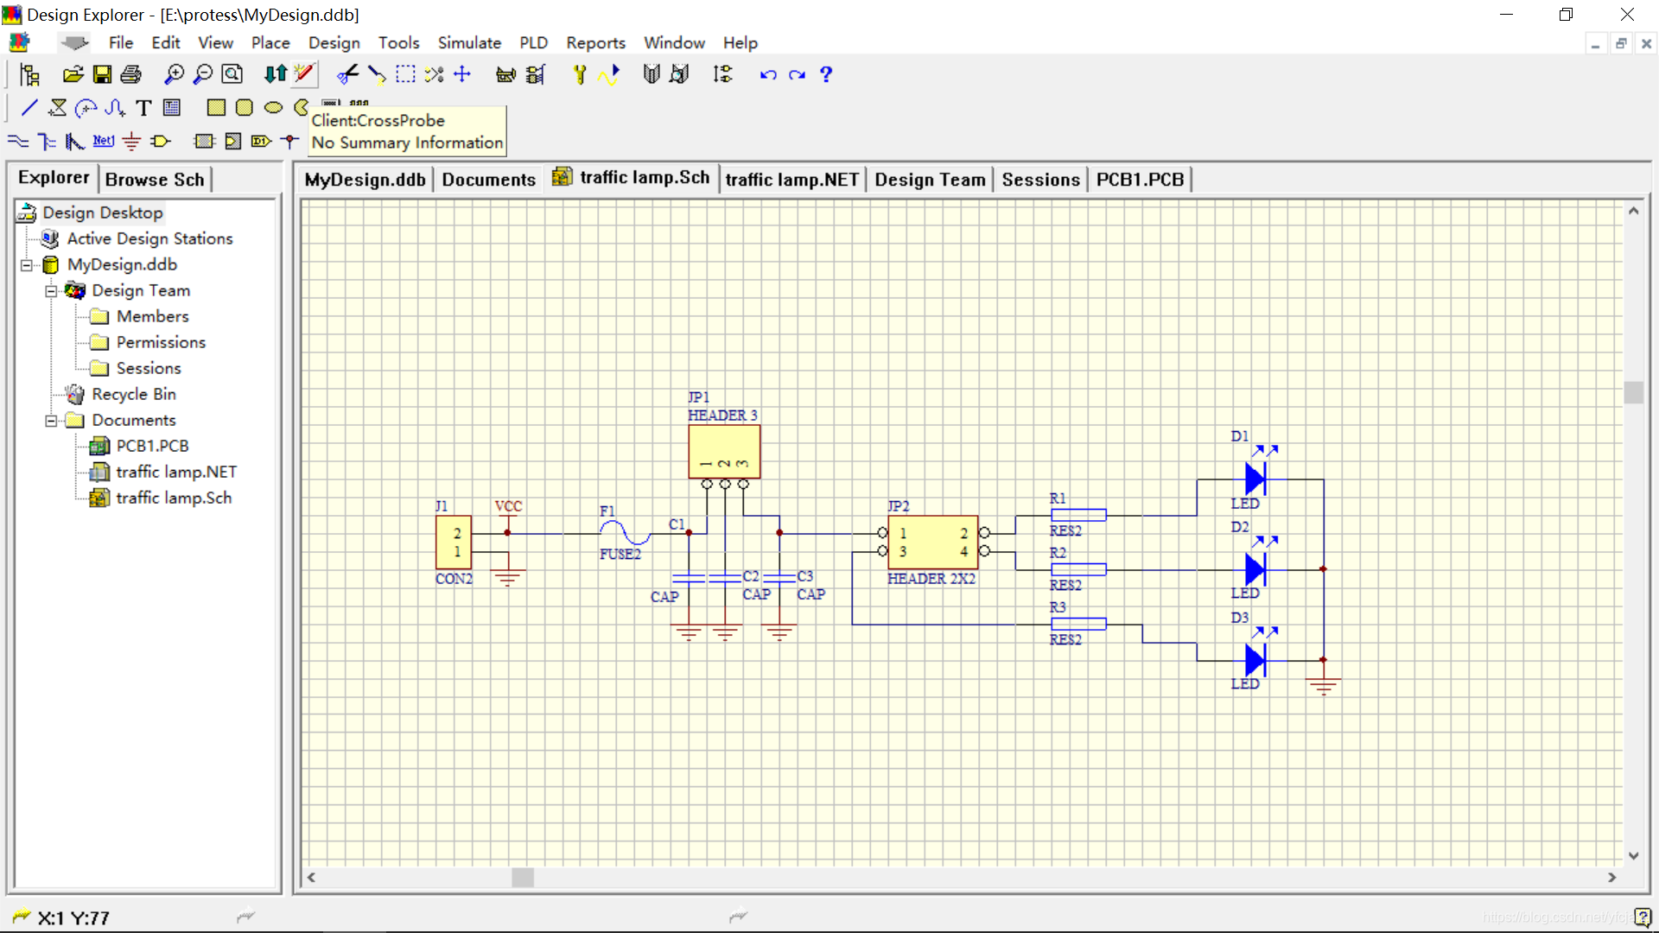1659x933 pixels.
Task: Collapse the Design Team tree node
Action: click(51, 291)
